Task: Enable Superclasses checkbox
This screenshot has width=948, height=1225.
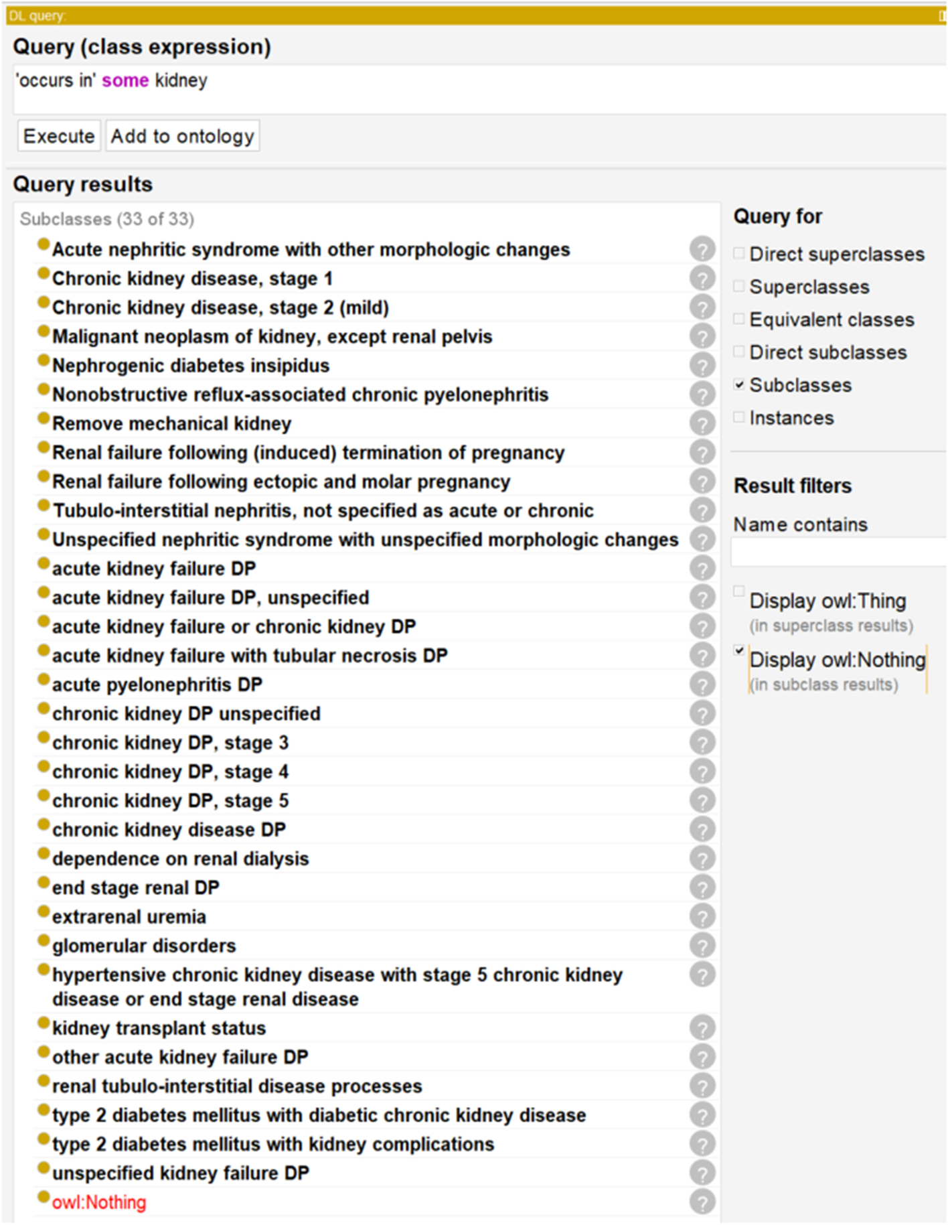Action: pos(738,286)
